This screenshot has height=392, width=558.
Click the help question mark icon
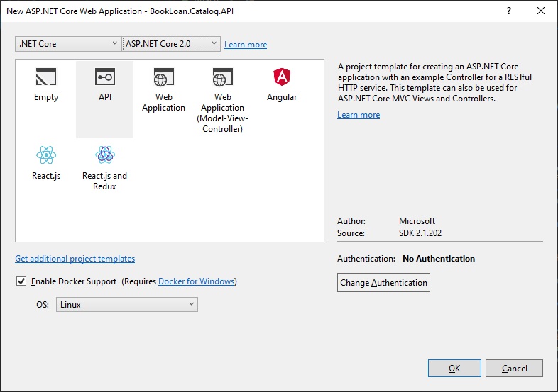click(509, 11)
